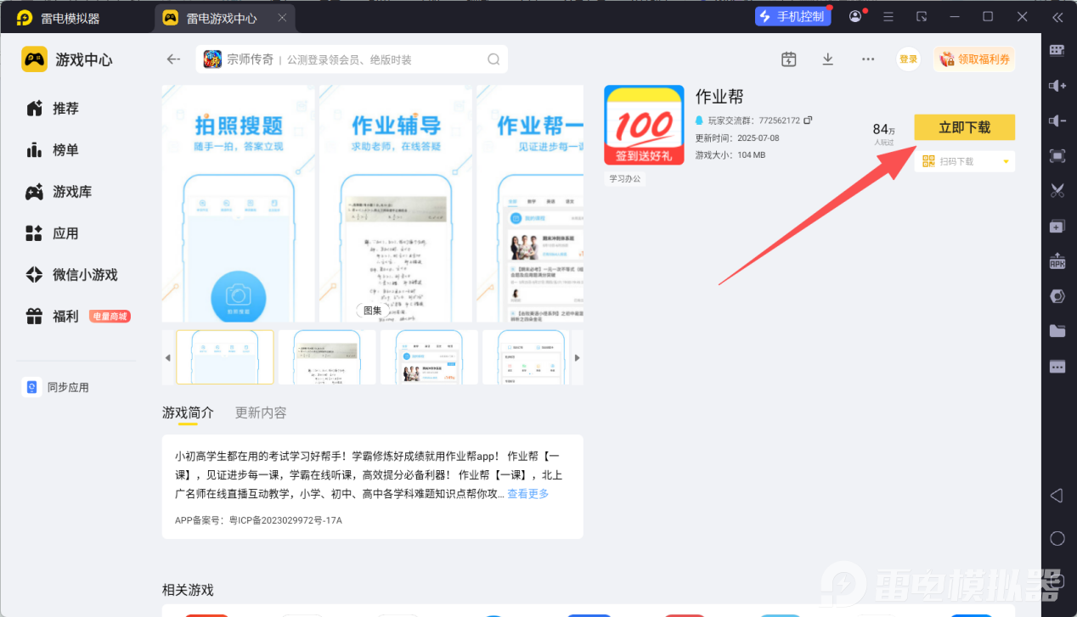
Task: Open the calendar lightning icon
Action: pyautogui.click(x=789, y=59)
